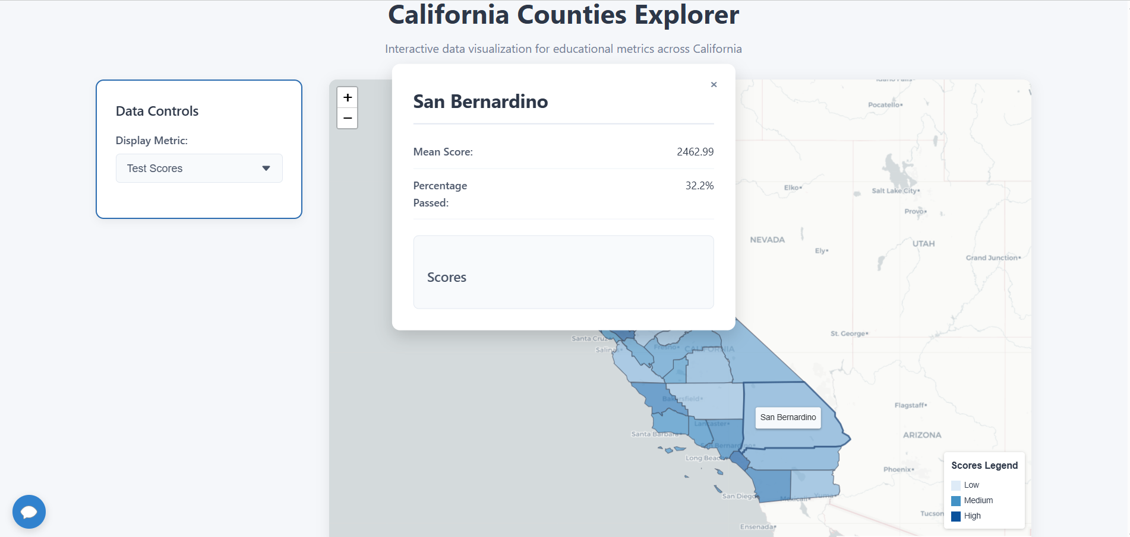
Task: Select the Salt Lake City map label
Action: click(895, 190)
